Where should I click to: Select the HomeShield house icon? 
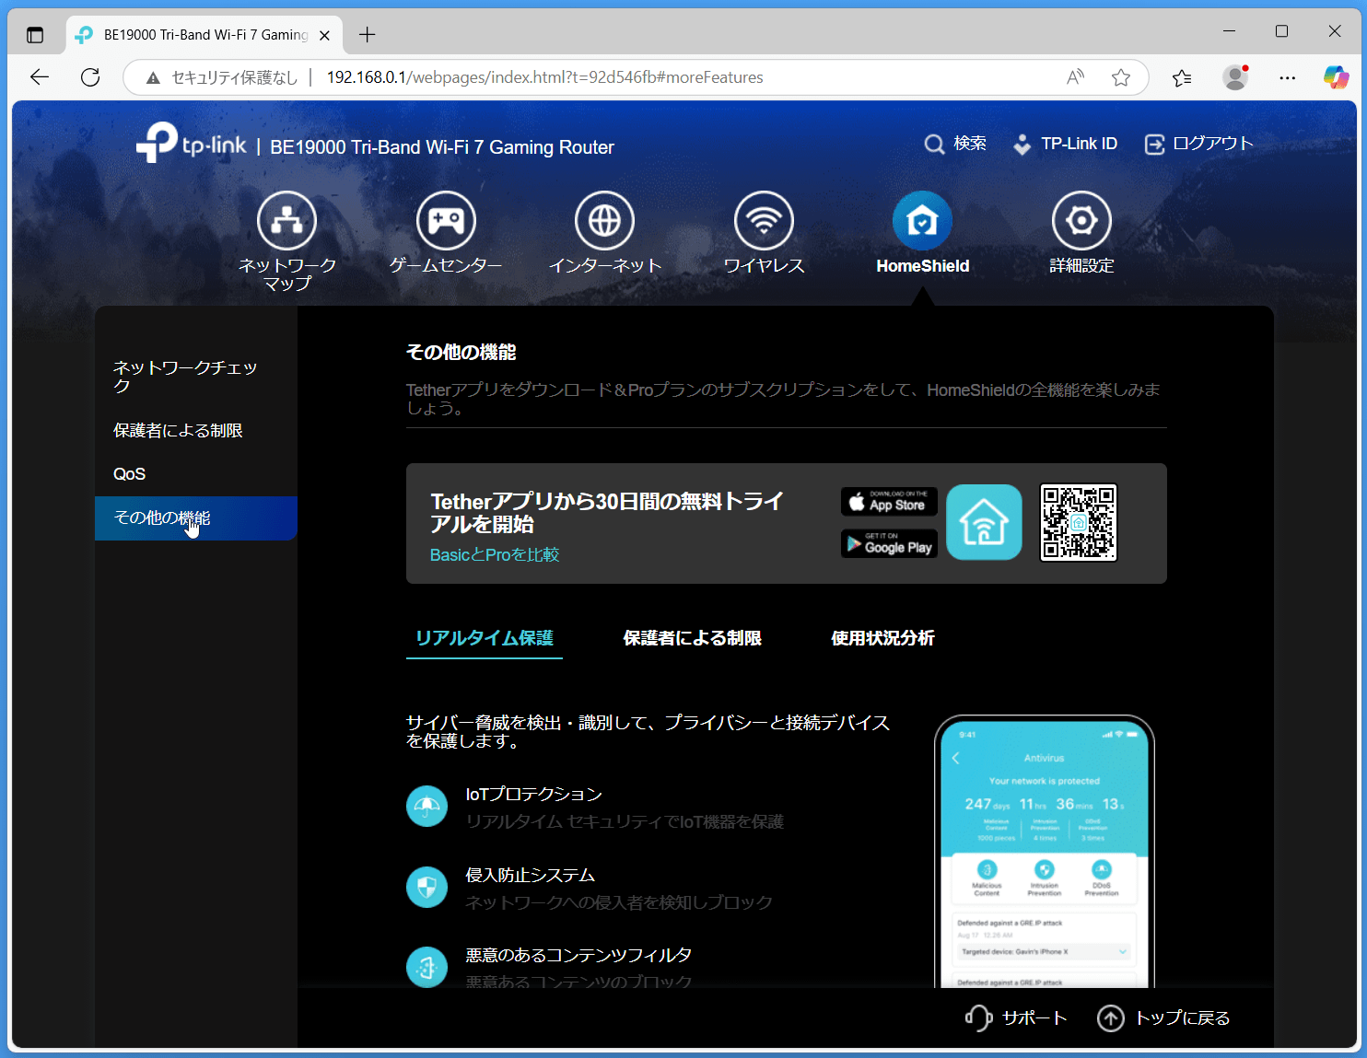[922, 221]
